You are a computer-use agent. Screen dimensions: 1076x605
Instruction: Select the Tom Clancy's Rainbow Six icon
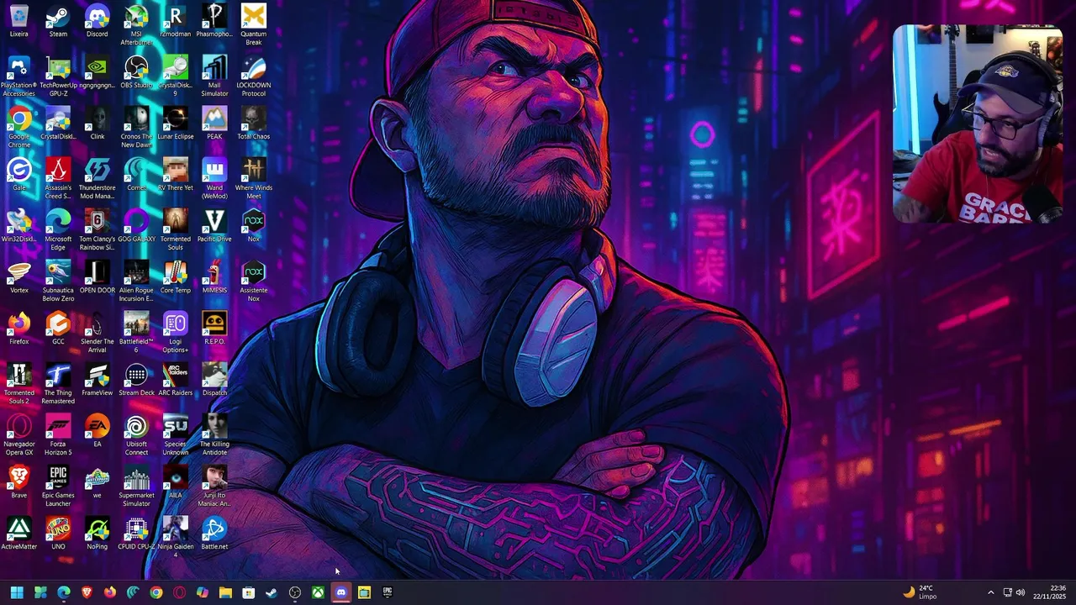click(x=98, y=230)
